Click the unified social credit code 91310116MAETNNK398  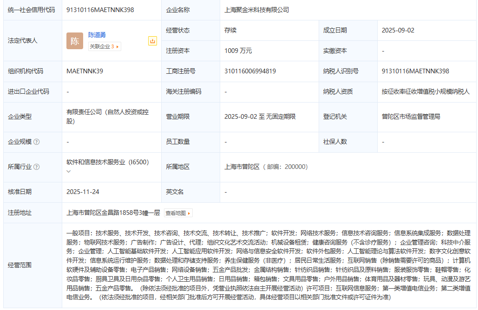click(x=100, y=10)
